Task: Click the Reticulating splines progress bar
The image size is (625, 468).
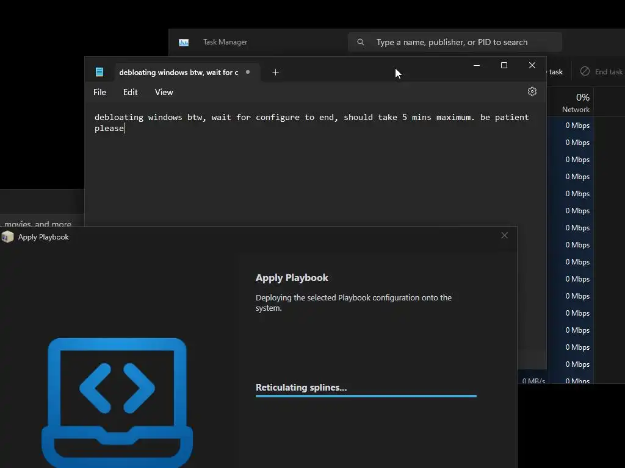Action: pyautogui.click(x=366, y=396)
